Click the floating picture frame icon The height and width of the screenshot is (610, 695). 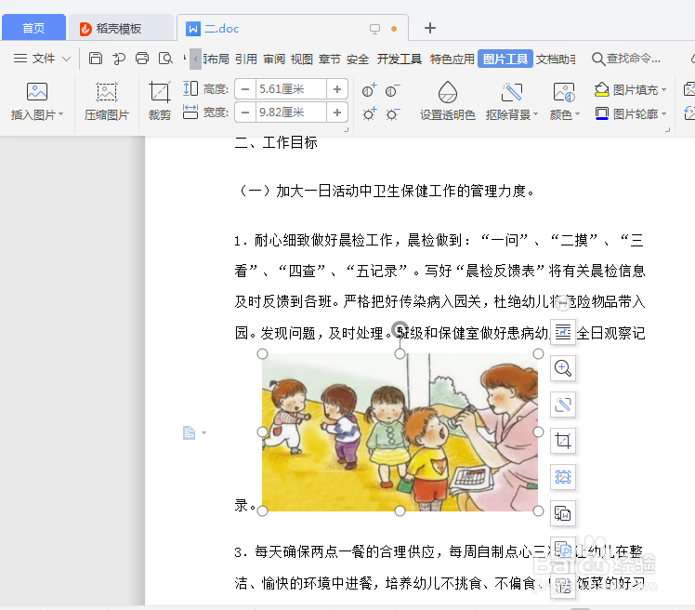tap(563, 477)
